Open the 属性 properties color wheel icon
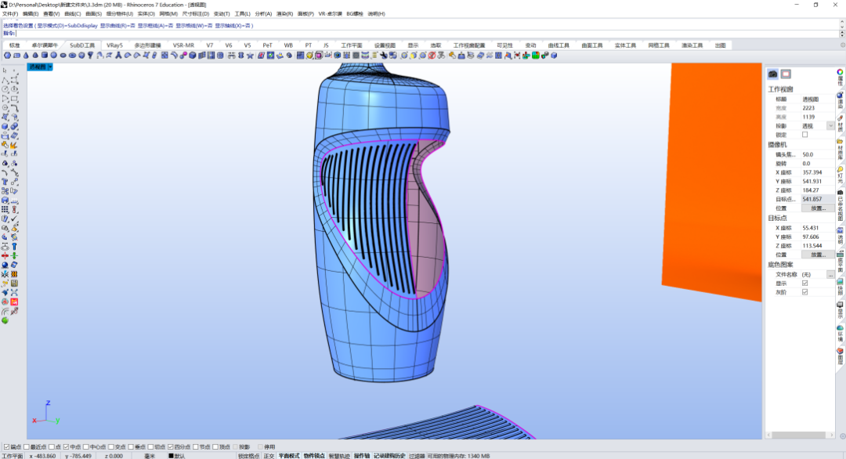The width and height of the screenshot is (846, 459). [840, 77]
